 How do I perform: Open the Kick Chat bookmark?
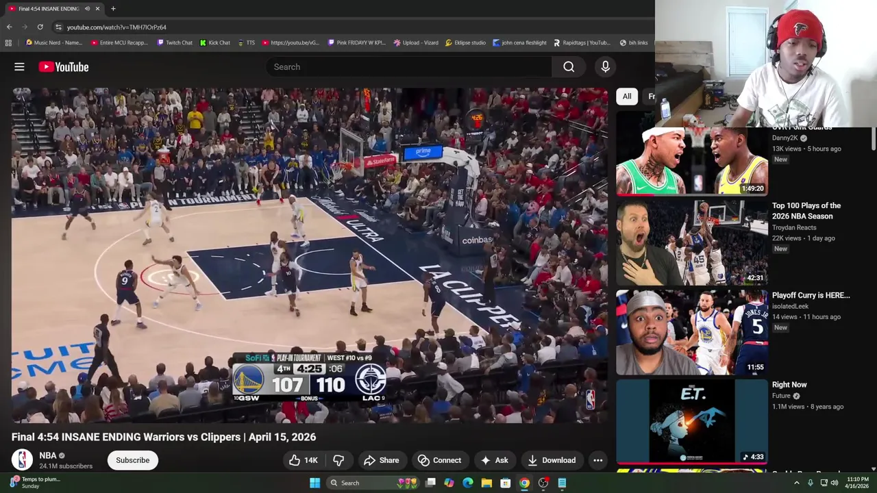click(215, 42)
